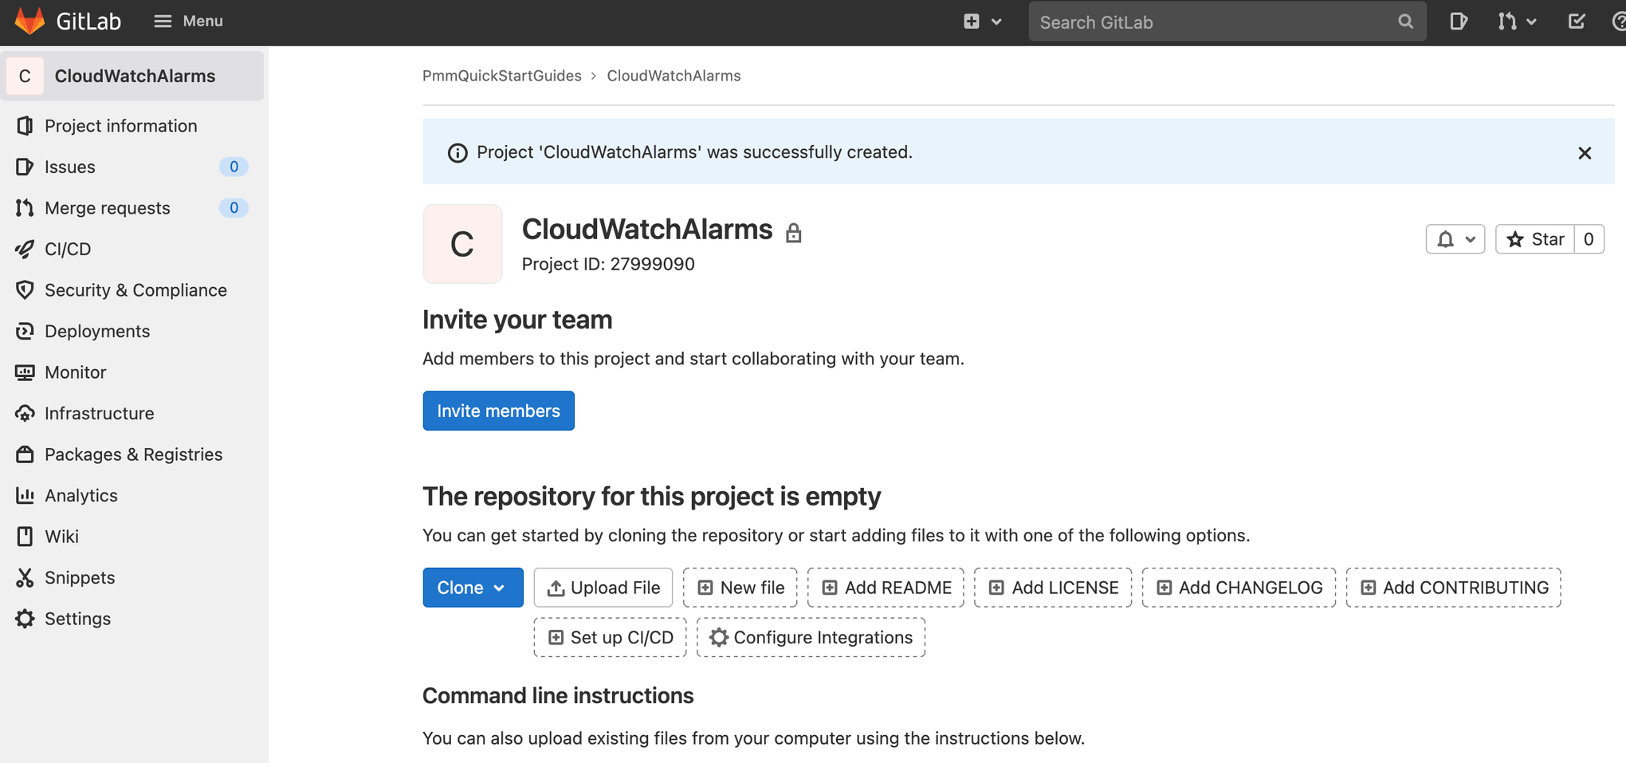Open the Issues sidebar item
The width and height of the screenshot is (1626, 763).
pos(69,167)
